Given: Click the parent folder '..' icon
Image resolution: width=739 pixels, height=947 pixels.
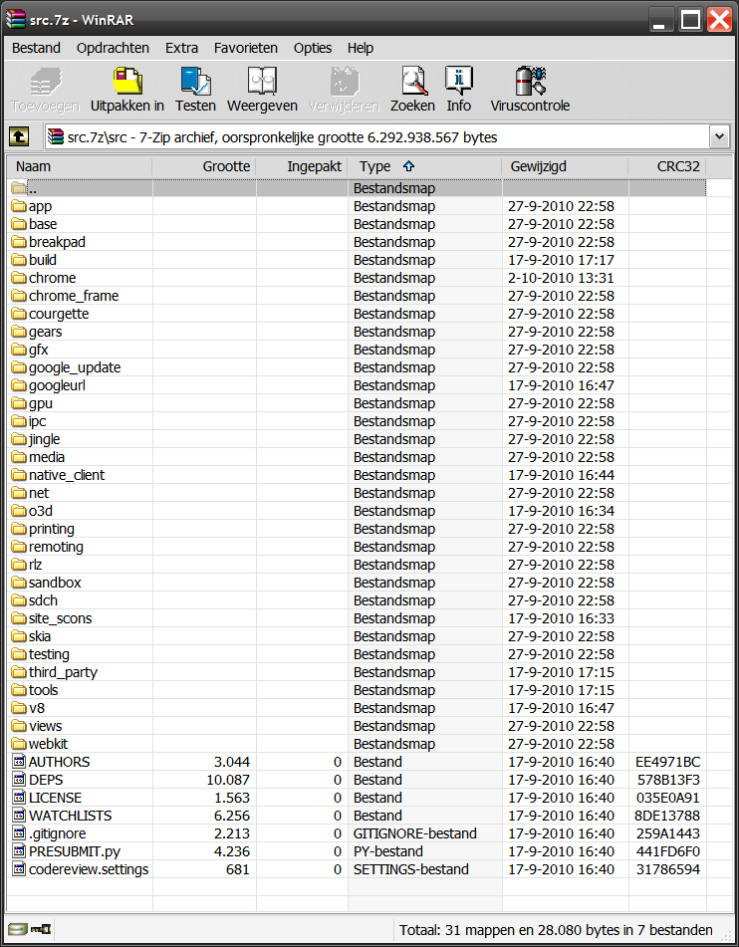Looking at the screenshot, I should [x=19, y=188].
